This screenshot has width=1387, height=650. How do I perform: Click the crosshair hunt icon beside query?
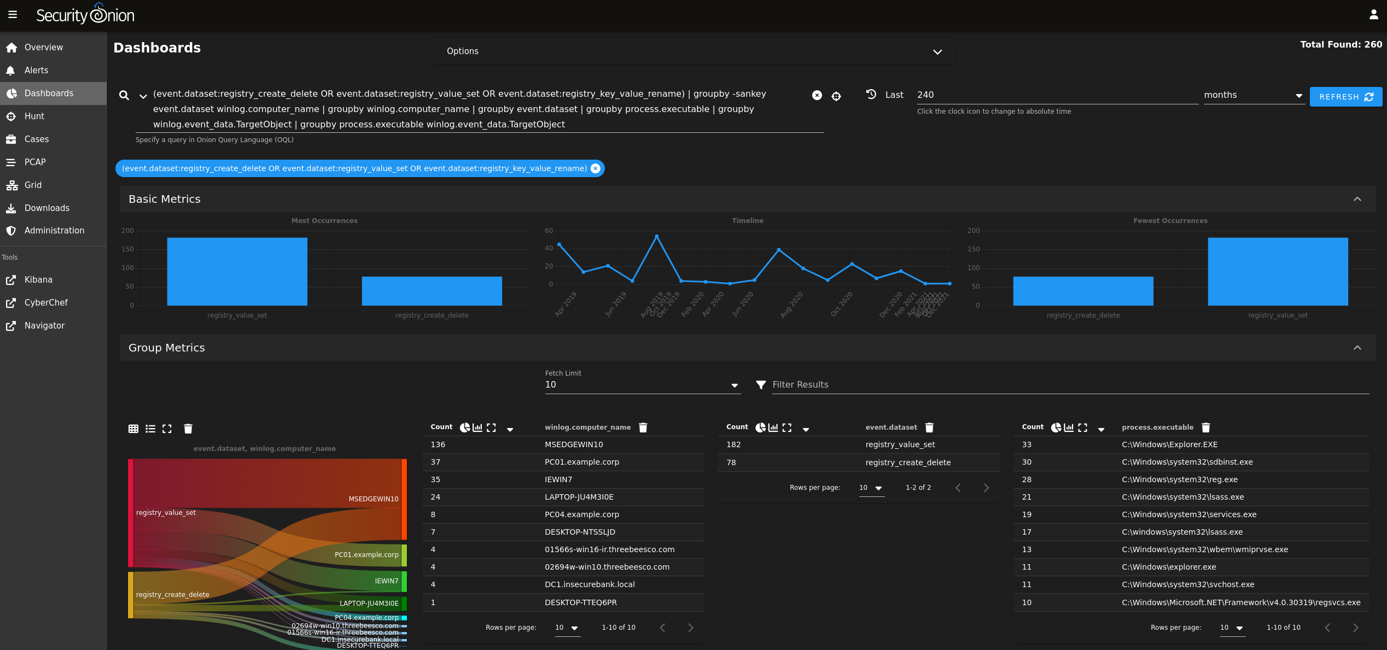coord(836,96)
